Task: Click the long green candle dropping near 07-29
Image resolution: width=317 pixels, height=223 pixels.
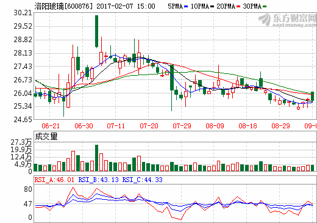Action: coord(172,88)
